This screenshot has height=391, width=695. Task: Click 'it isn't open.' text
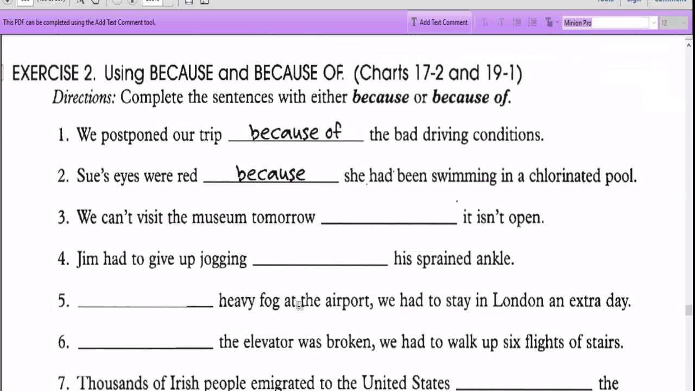[503, 218]
